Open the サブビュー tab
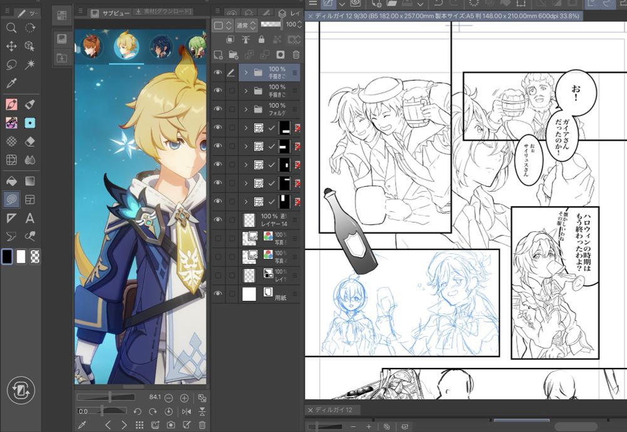The image size is (627, 432). 110,13
